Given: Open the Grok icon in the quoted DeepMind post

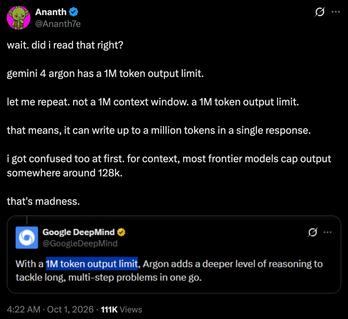Looking at the screenshot, I should pyautogui.click(x=313, y=232).
